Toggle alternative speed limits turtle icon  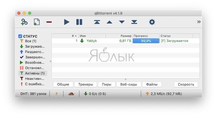(x=72, y=94)
